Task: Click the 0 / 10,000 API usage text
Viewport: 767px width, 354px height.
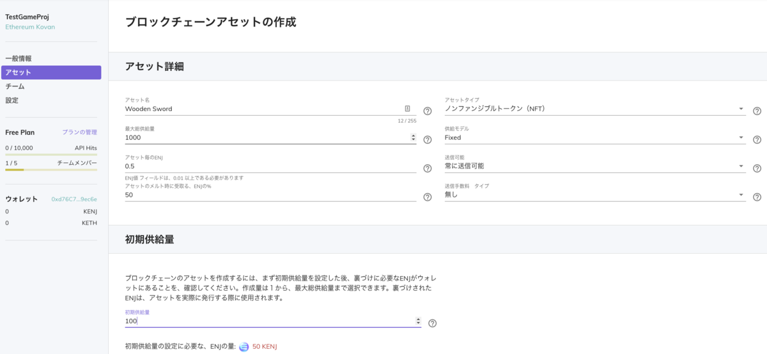Action: coord(19,148)
